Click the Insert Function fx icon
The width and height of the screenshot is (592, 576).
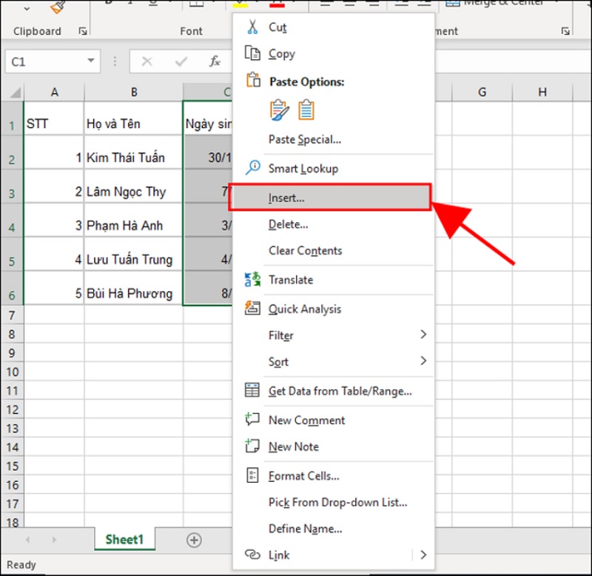tap(215, 61)
